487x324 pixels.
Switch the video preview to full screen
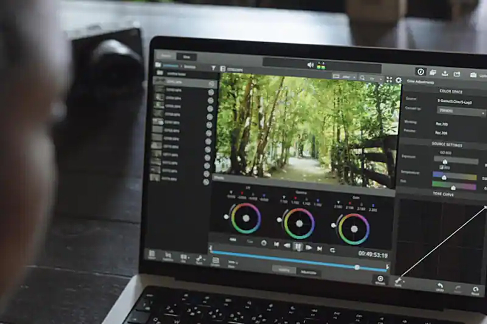389,79
